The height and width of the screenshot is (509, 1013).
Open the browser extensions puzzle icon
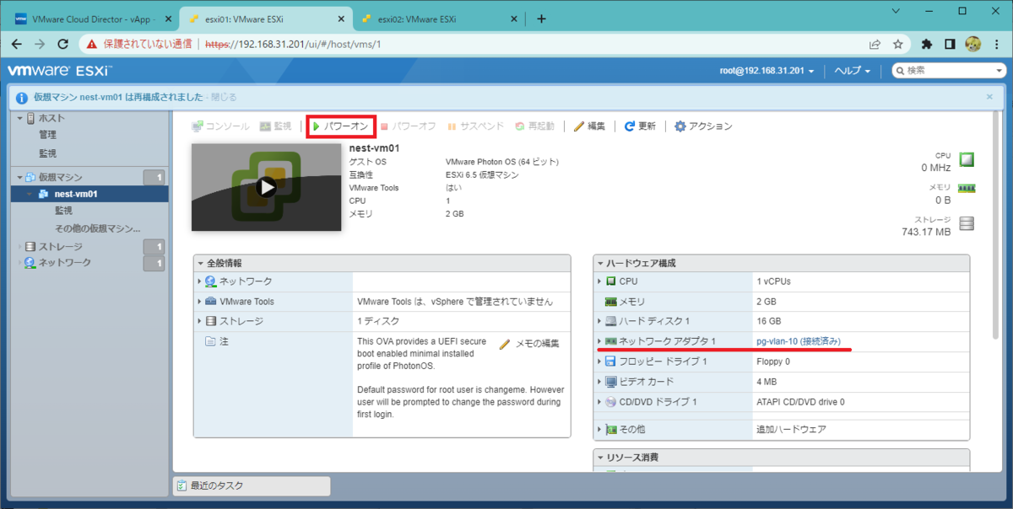click(927, 44)
